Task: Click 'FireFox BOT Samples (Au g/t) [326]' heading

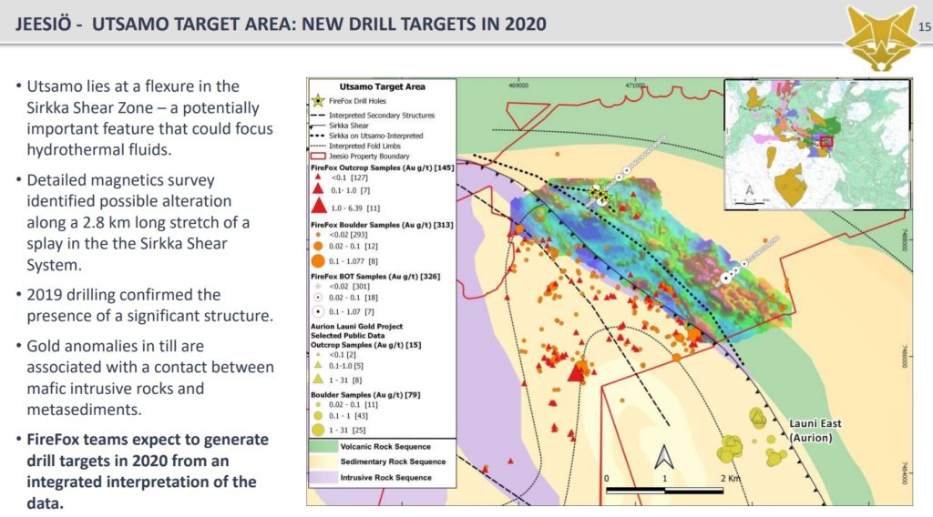Action: [x=375, y=277]
